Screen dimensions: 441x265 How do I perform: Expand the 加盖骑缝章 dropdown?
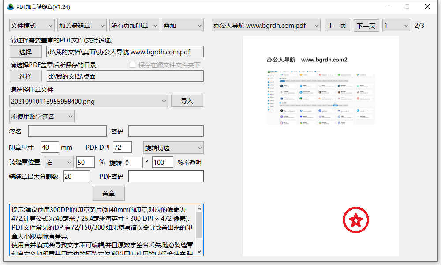[x=82, y=26]
